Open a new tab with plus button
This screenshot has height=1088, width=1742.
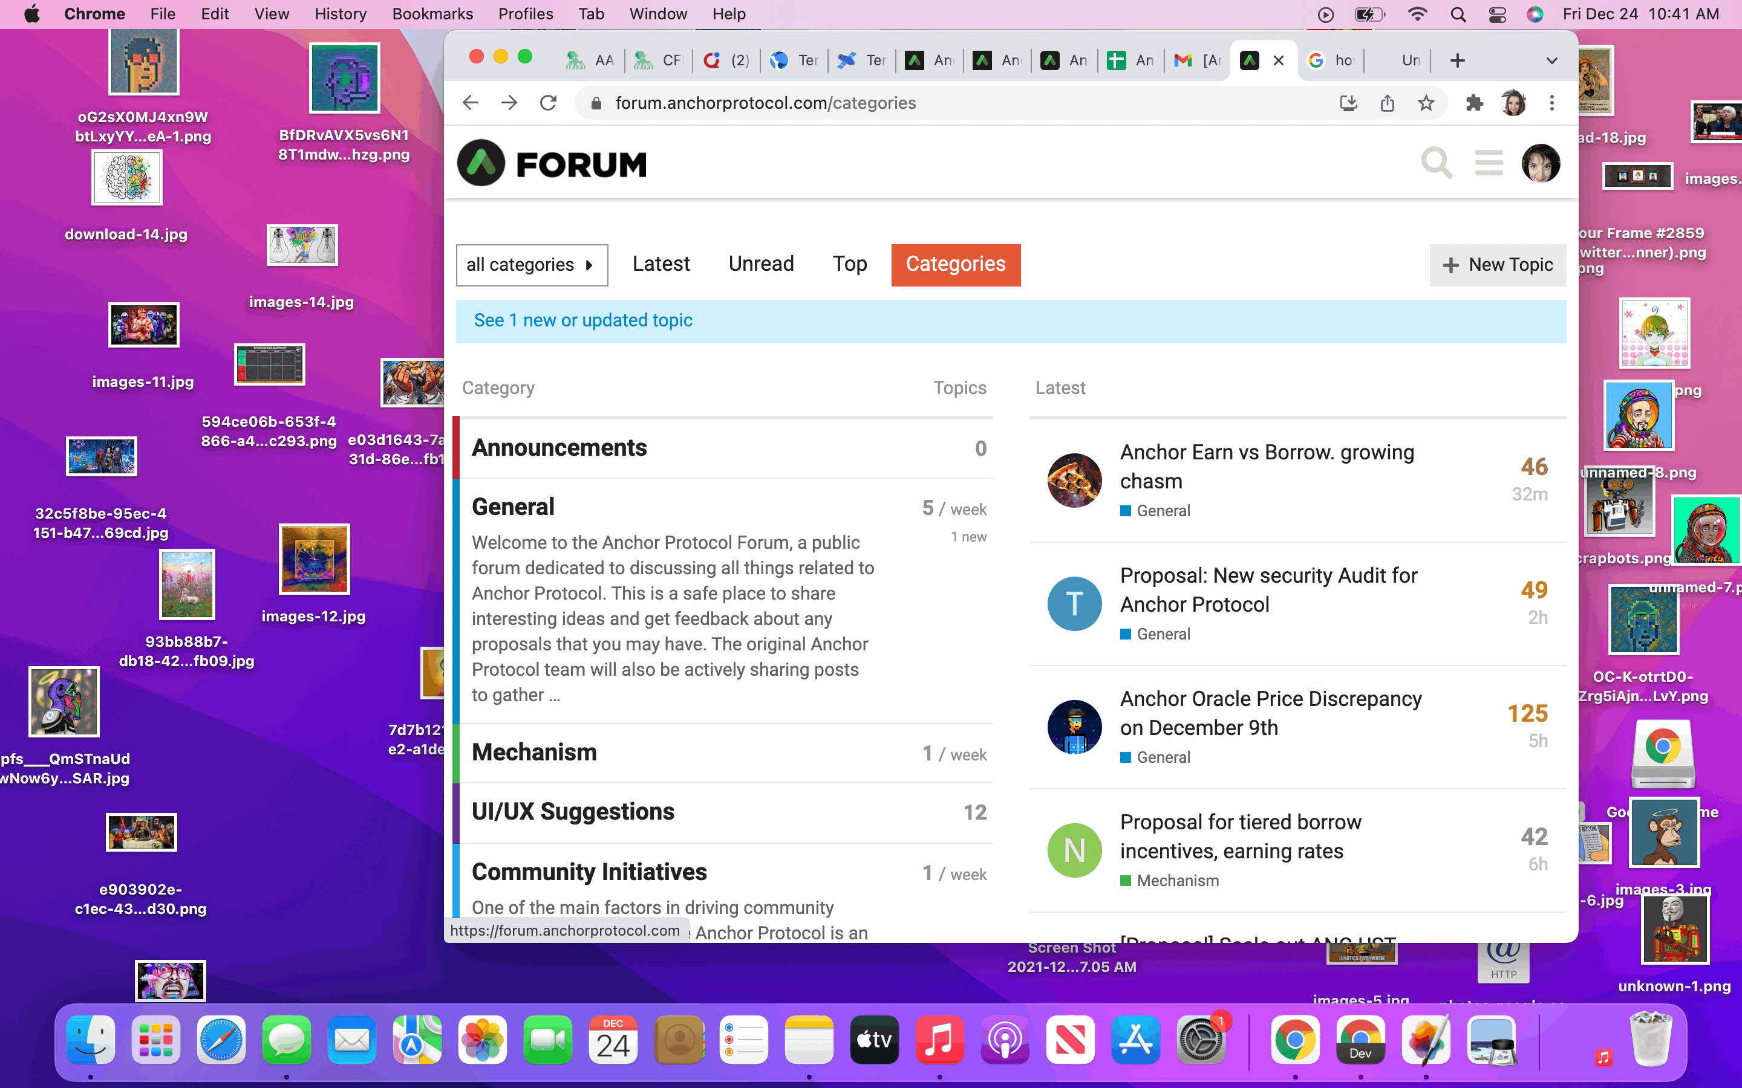(1458, 60)
